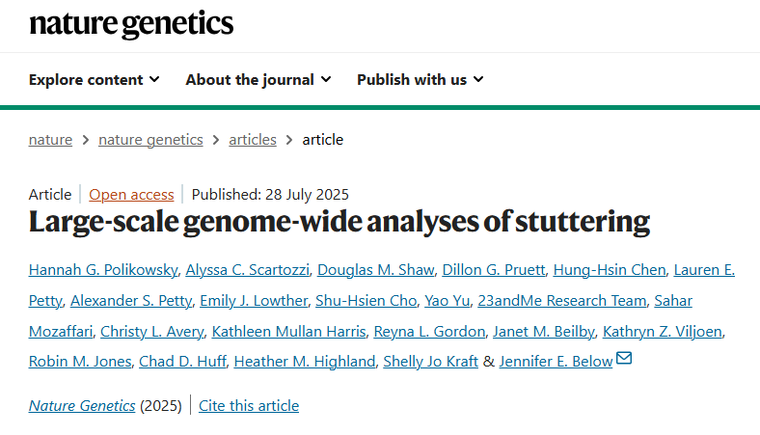Expand the Publish with us menu
Image resolution: width=760 pixels, height=435 pixels.
click(421, 79)
